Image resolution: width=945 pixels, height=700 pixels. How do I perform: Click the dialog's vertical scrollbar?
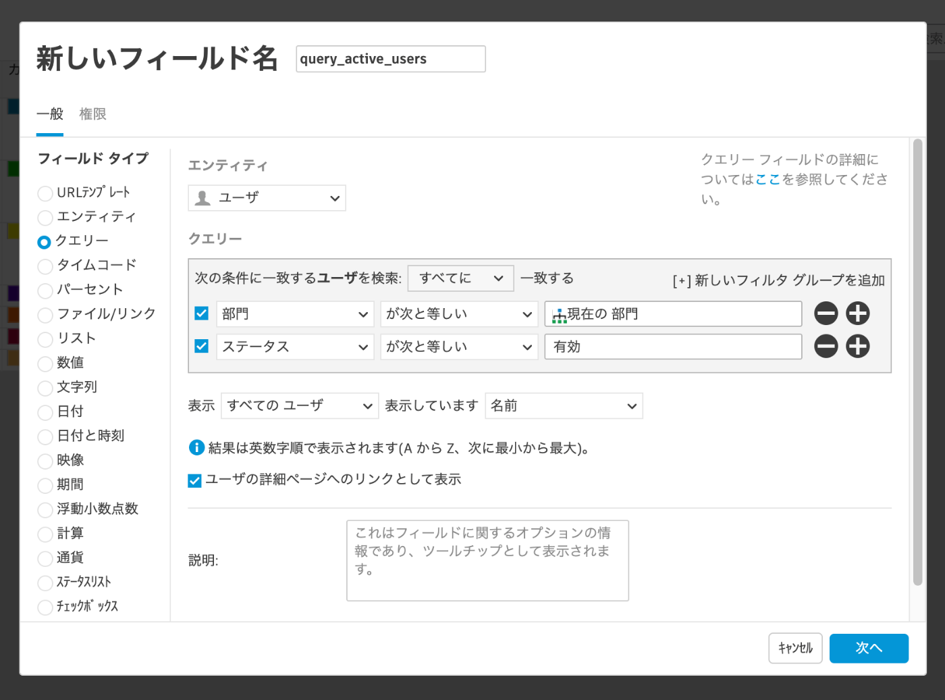[917, 362]
